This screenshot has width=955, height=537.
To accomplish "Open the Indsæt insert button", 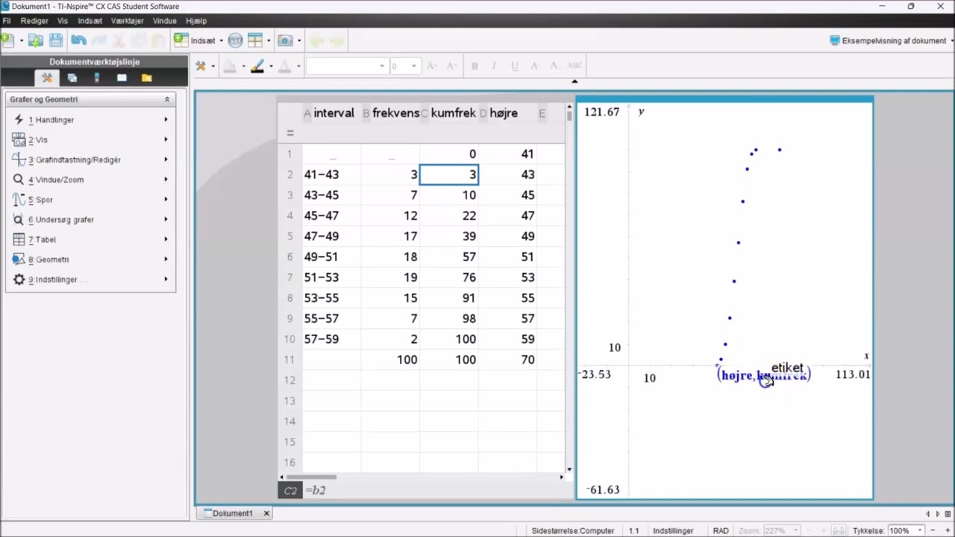I will (x=195, y=40).
